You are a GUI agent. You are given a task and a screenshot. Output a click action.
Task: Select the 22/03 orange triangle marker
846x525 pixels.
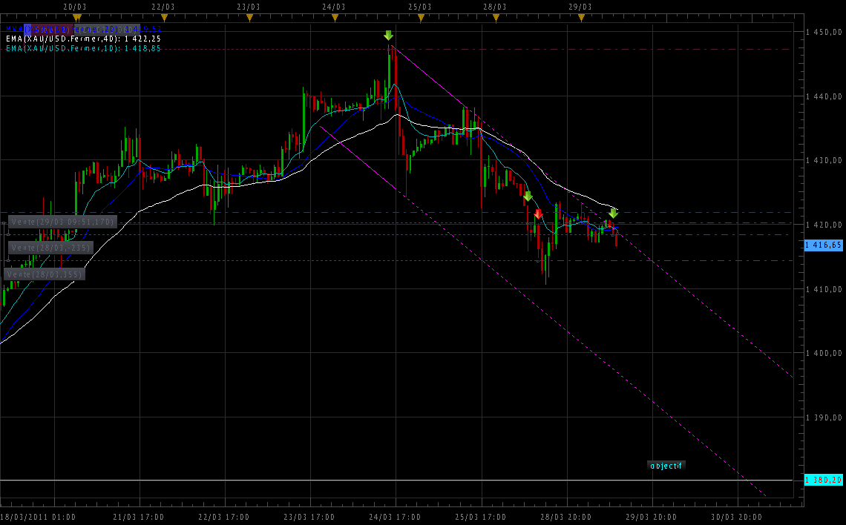click(x=163, y=17)
